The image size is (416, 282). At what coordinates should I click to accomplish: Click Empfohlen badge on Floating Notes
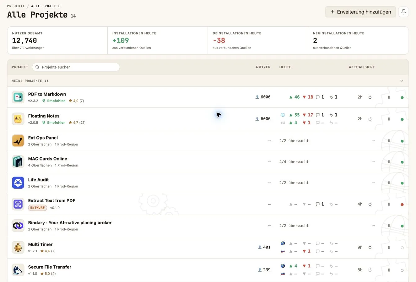coord(54,123)
